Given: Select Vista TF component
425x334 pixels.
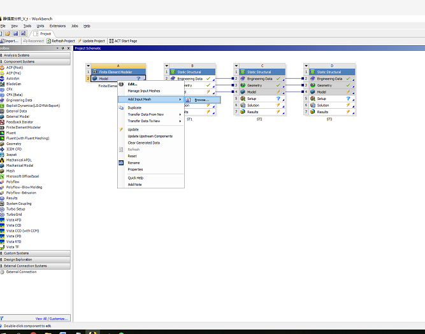Looking at the screenshot, I should click(13, 247).
